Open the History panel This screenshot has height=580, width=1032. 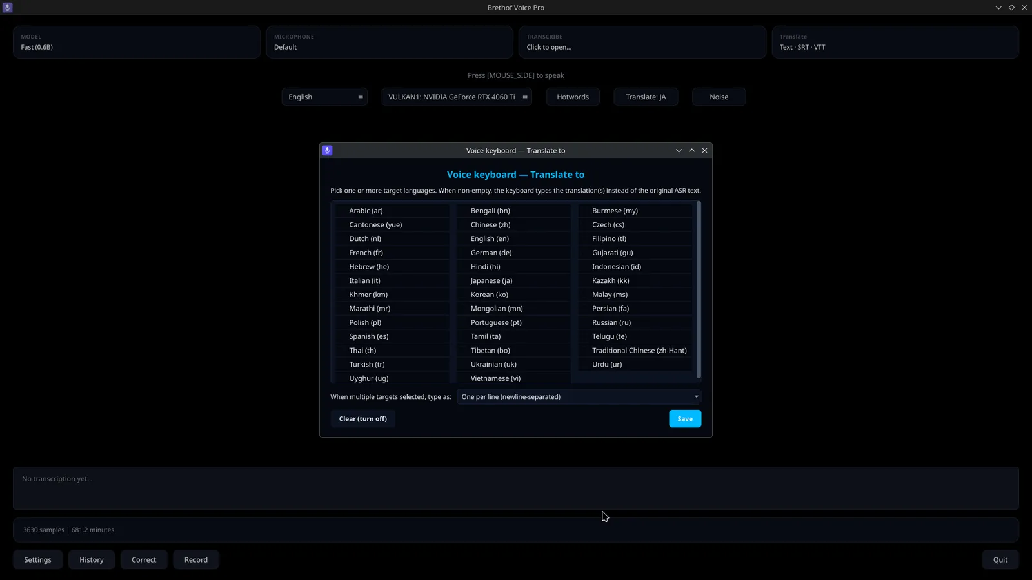[x=92, y=560]
